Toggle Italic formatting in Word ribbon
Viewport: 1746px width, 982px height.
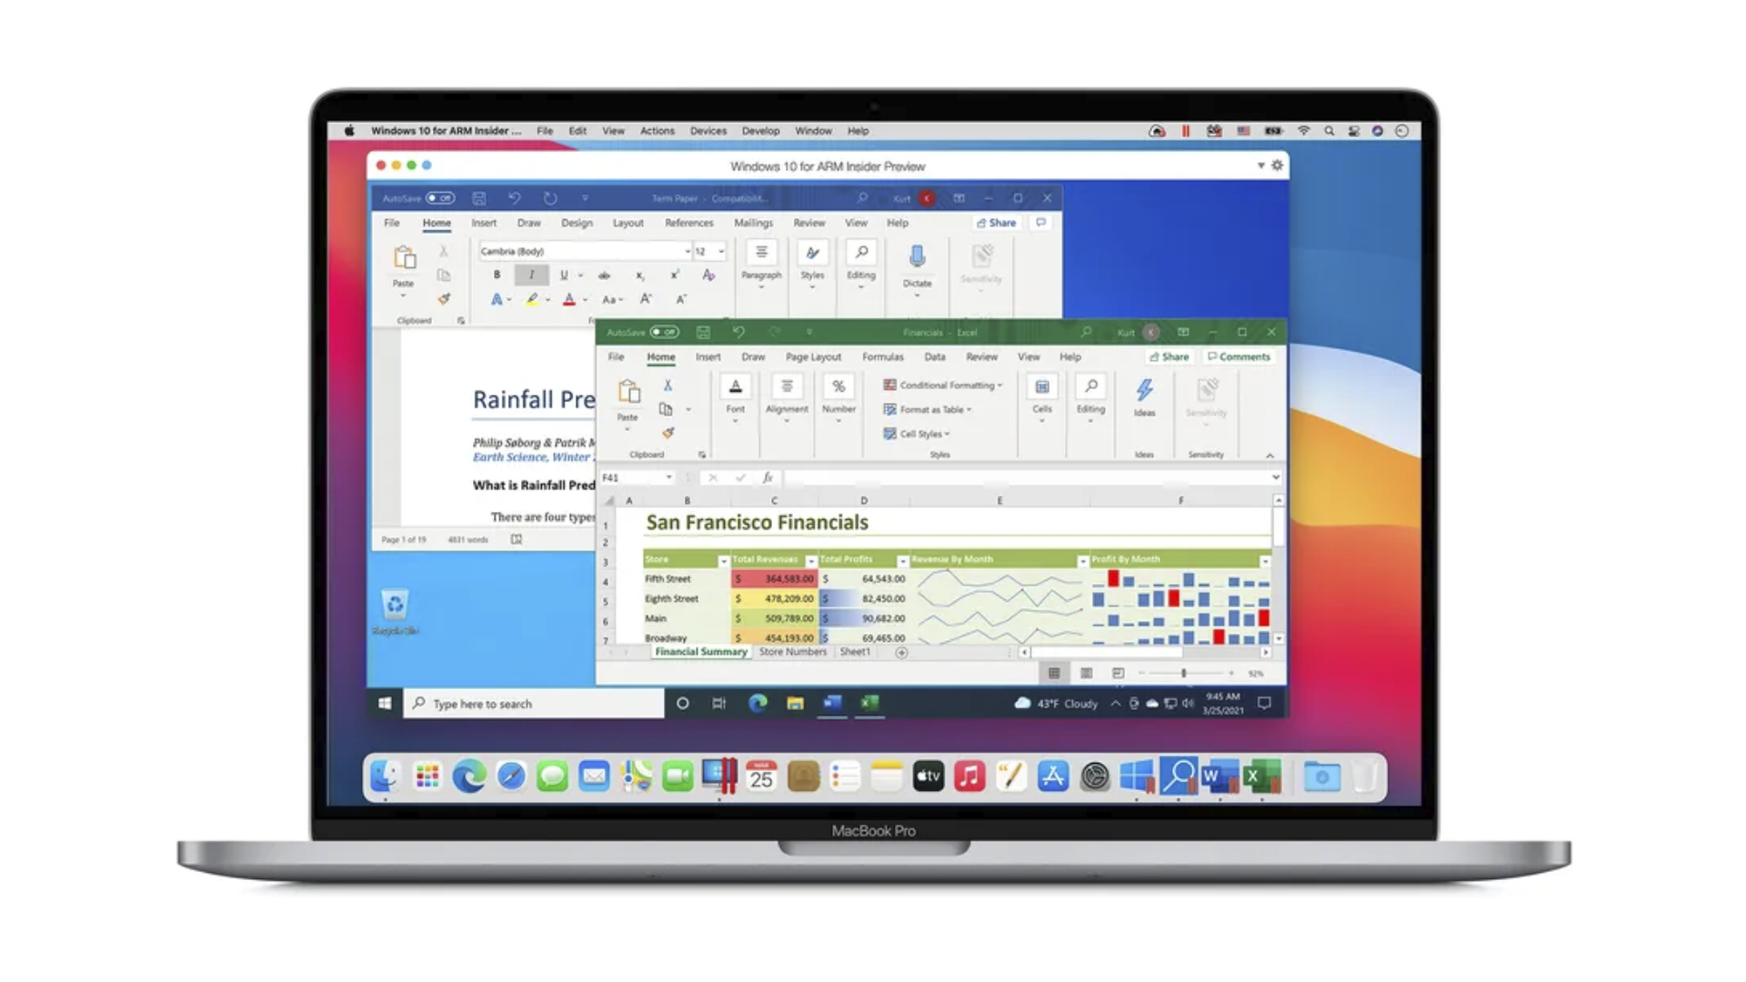coord(530,274)
